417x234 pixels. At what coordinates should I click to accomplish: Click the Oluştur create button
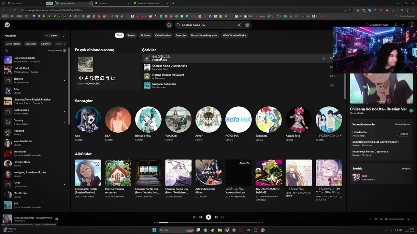click(x=52, y=36)
